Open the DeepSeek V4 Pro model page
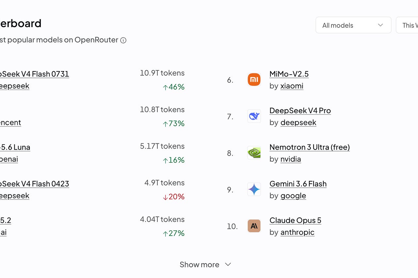 [x=300, y=110]
